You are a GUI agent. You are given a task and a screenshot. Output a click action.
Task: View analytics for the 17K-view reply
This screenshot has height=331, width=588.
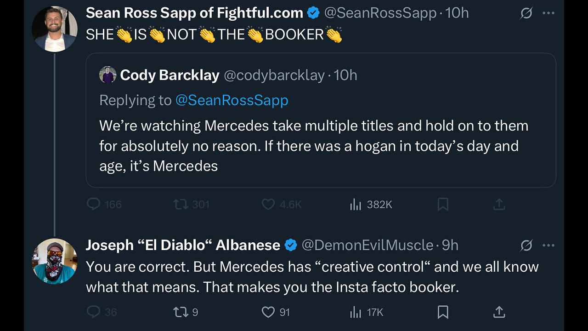point(356,313)
